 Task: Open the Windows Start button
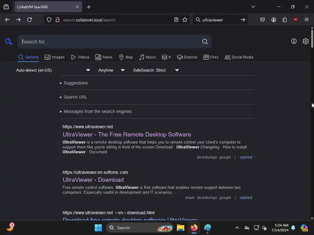pos(98,228)
